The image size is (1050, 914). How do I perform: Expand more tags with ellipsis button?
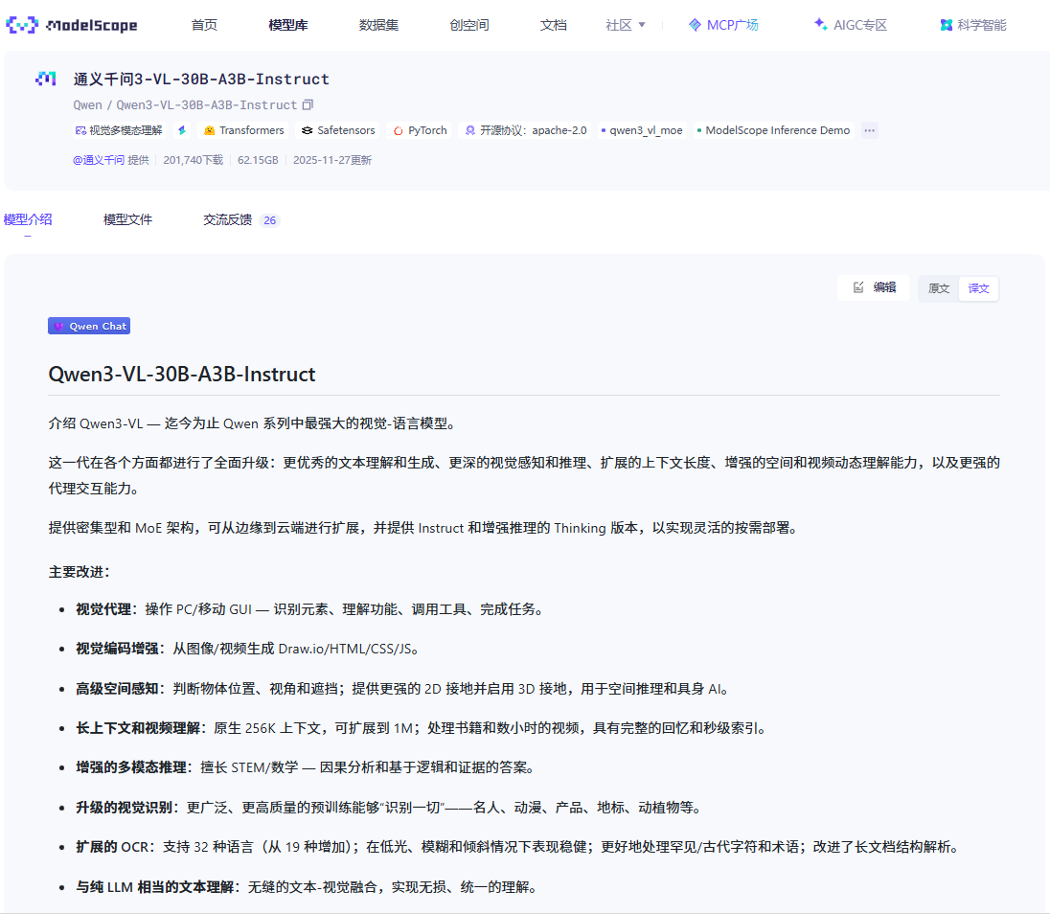(x=869, y=130)
